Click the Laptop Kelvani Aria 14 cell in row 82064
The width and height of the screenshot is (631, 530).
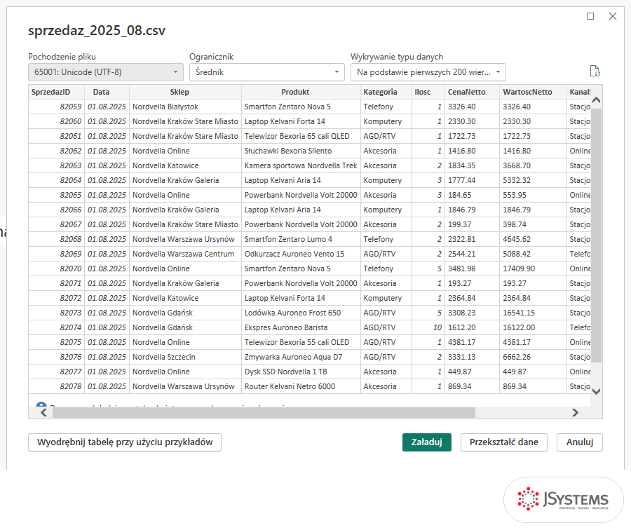point(301,180)
